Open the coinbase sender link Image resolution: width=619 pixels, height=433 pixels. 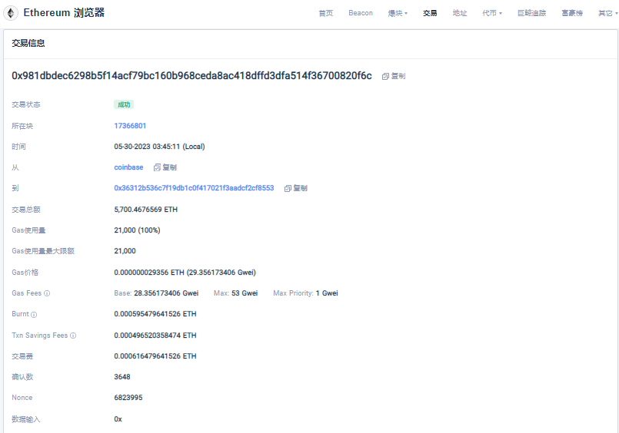128,167
